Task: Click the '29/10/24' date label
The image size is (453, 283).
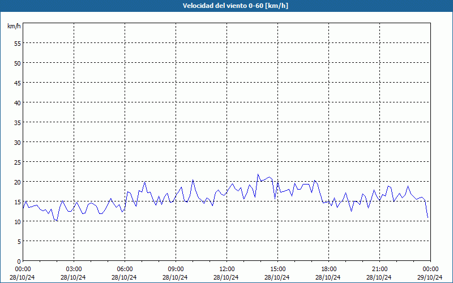Action: point(430,277)
